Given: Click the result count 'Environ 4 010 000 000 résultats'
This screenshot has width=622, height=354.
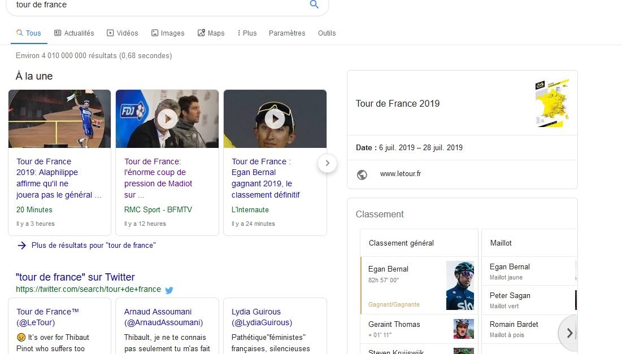Looking at the screenshot, I should [66, 55].
